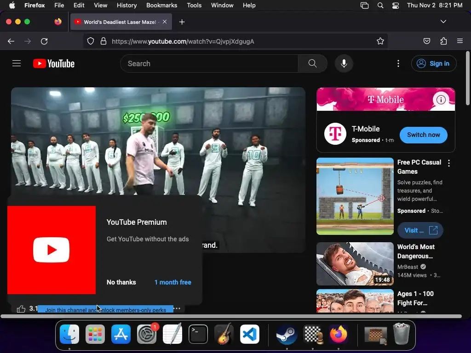Open the View menu
The image size is (471, 353).
(x=101, y=6)
